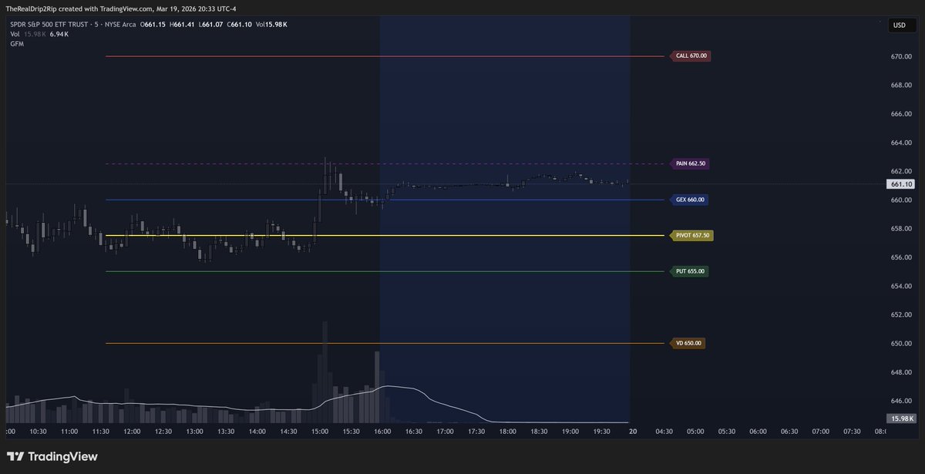Image resolution: width=925 pixels, height=474 pixels.
Task: Click the PAIN 662.50 level label
Action: 691,163
